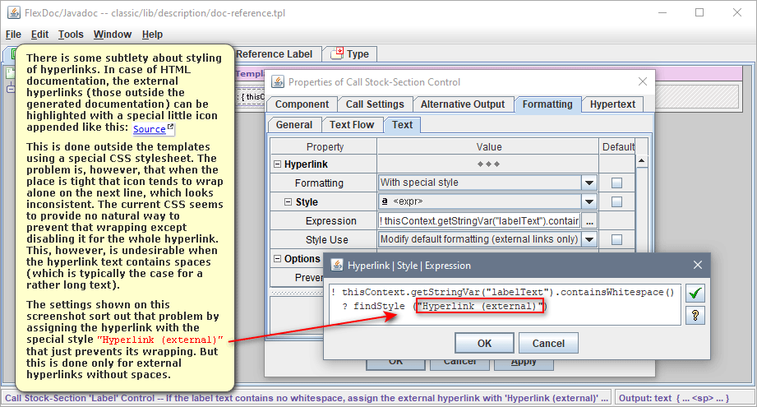Toggle Default checkbox for Style Use property
The image size is (757, 407).
(x=616, y=240)
